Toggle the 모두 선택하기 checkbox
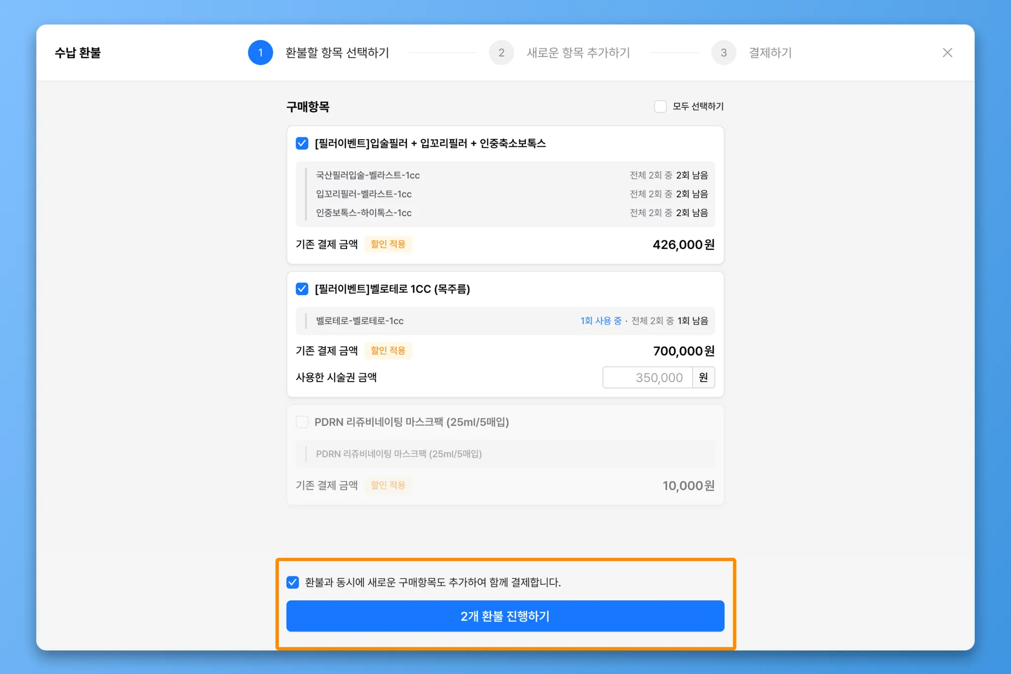The height and width of the screenshot is (674, 1011). click(x=660, y=107)
